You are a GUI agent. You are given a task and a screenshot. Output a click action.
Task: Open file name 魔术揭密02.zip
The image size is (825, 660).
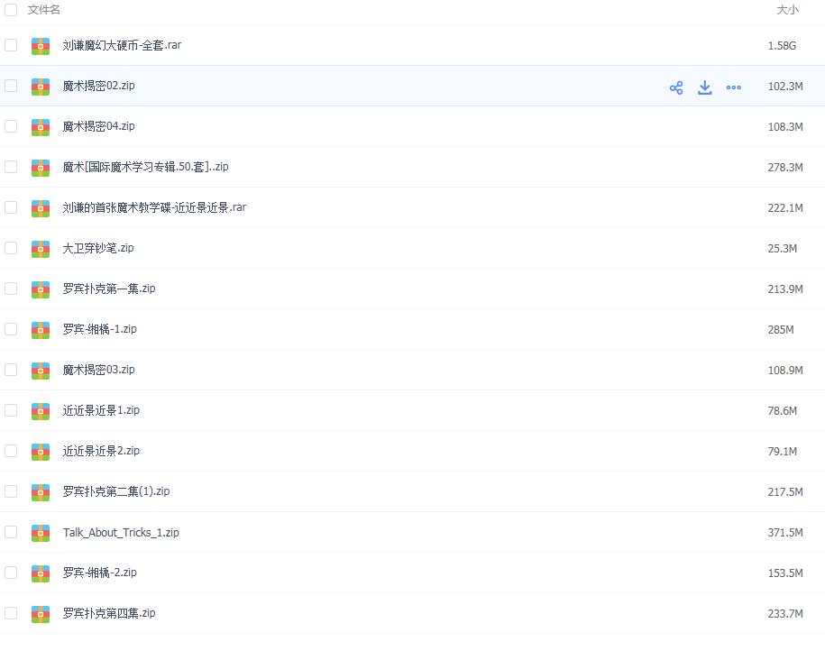click(99, 86)
